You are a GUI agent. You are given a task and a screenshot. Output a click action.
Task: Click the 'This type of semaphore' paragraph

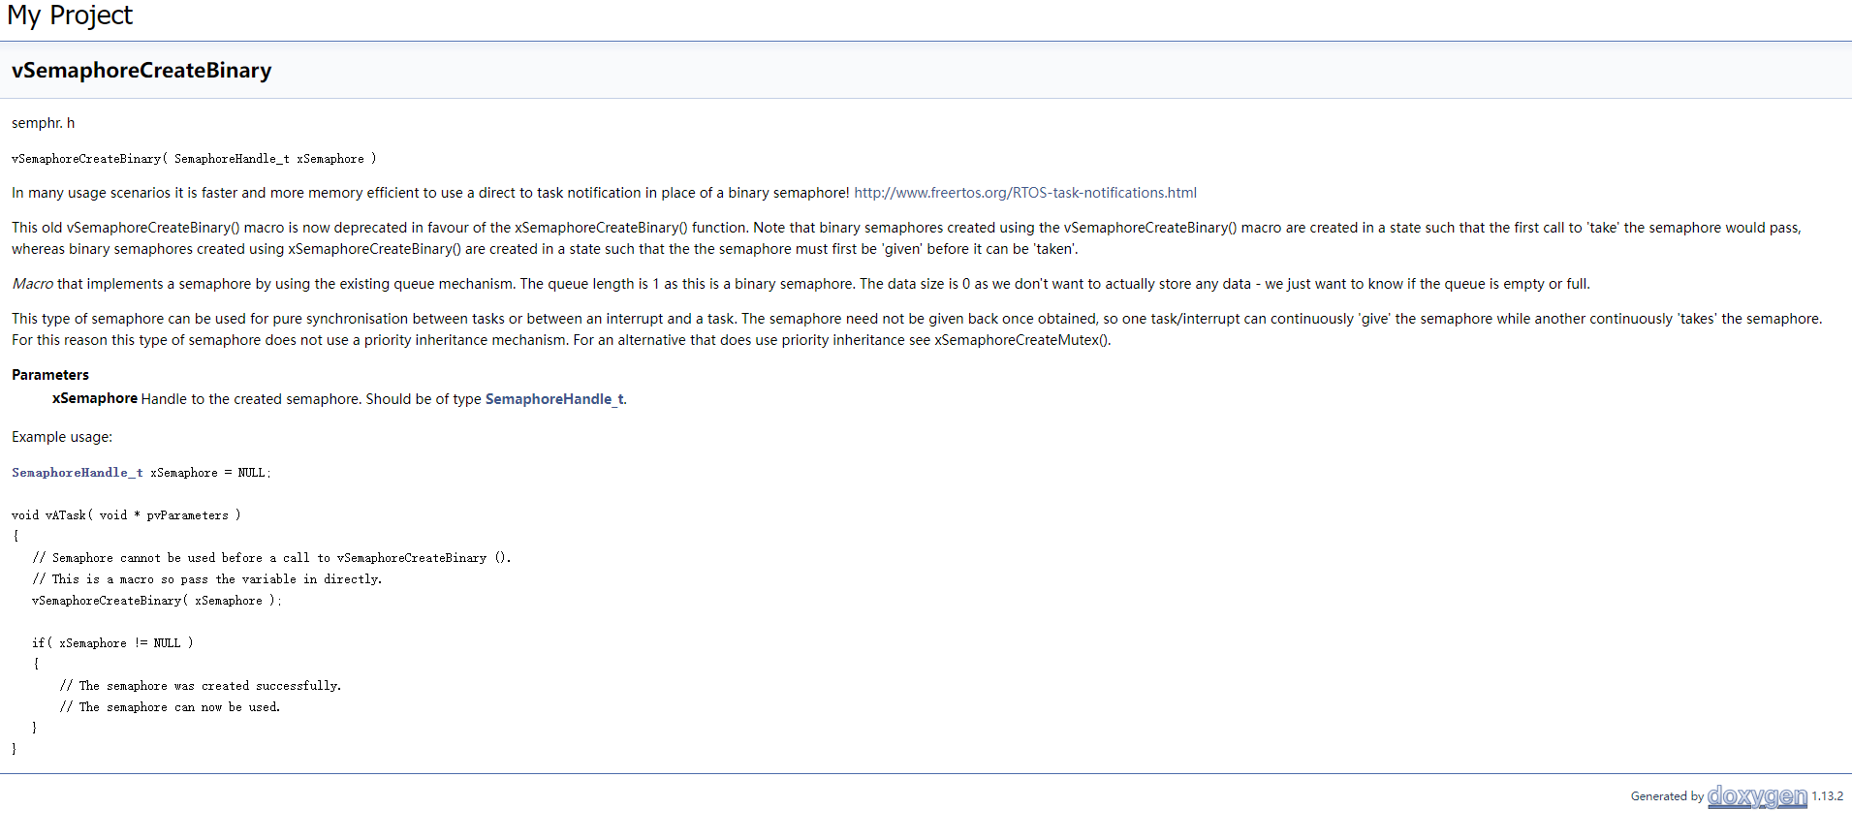click(917, 329)
